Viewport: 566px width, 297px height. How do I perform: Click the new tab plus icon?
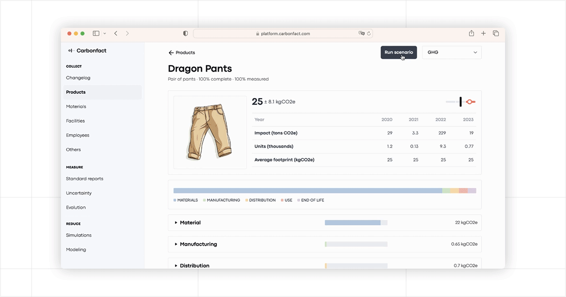tap(483, 33)
